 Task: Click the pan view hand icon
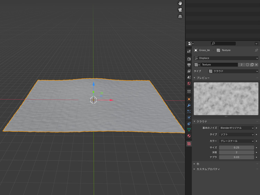(x=180, y=3)
